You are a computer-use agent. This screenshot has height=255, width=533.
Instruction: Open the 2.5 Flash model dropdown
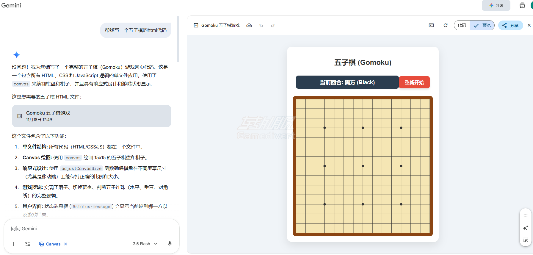(145, 244)
